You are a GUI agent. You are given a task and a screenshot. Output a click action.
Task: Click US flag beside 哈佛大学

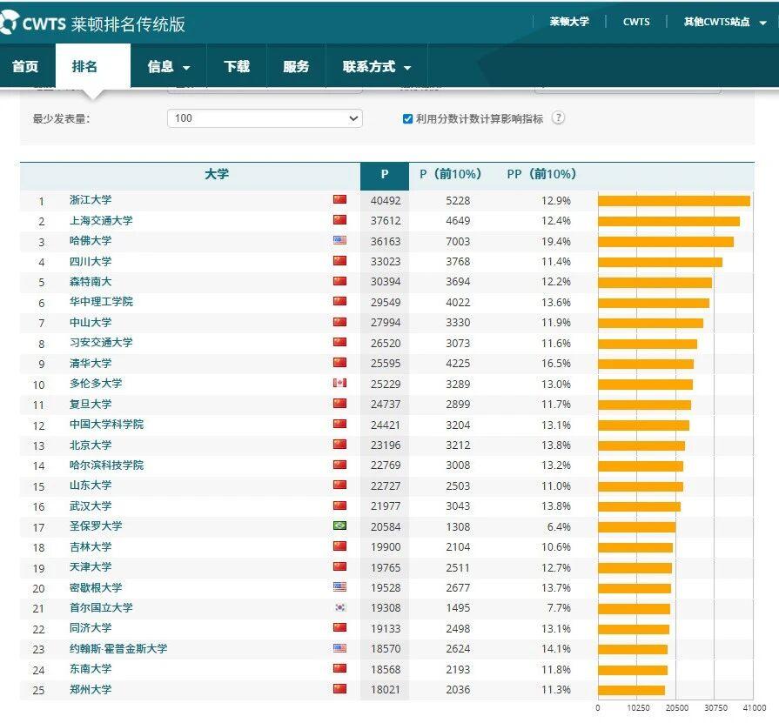coord(340,241)
